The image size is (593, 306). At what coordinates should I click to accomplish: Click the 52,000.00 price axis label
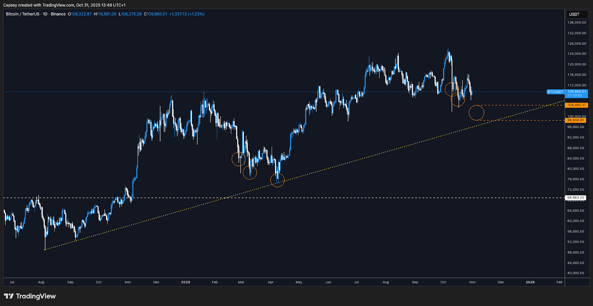[576, 242]
